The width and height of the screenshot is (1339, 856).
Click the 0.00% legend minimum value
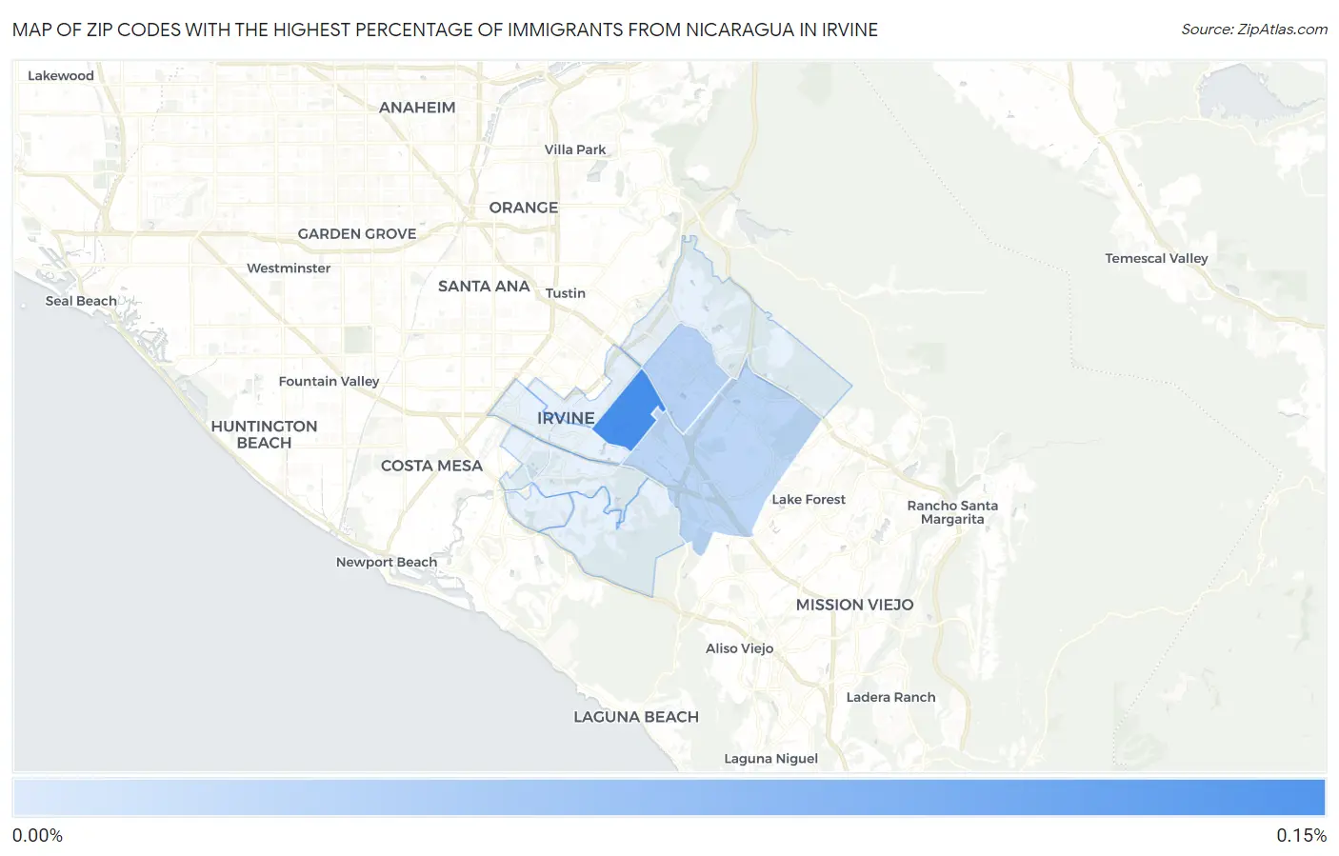[x=37, y=835]
